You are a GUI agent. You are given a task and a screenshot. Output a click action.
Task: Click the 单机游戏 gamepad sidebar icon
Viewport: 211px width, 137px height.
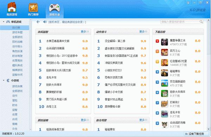(8, 22)
